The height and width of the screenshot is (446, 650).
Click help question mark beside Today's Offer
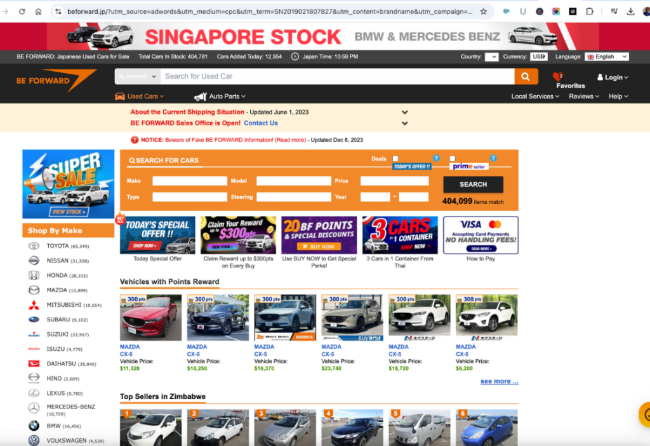pos(436,158)
